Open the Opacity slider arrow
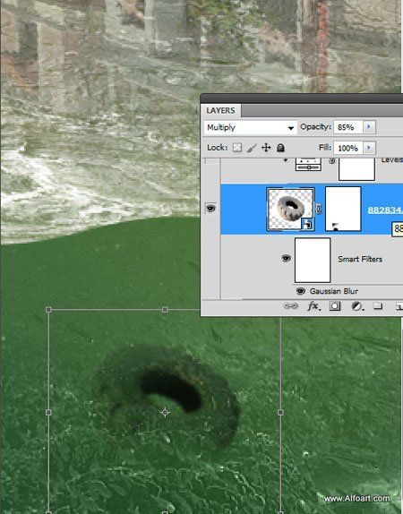The height and width of the screenshot is (514, 403). coord(369,127)
